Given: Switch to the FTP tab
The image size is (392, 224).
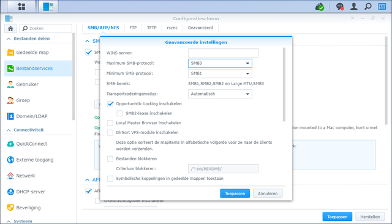Looking at the screenshot, I should coord(133,28).
